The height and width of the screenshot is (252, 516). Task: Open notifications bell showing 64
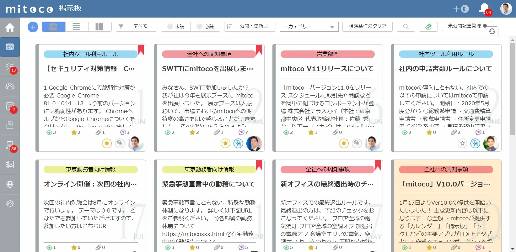point(484,8)
